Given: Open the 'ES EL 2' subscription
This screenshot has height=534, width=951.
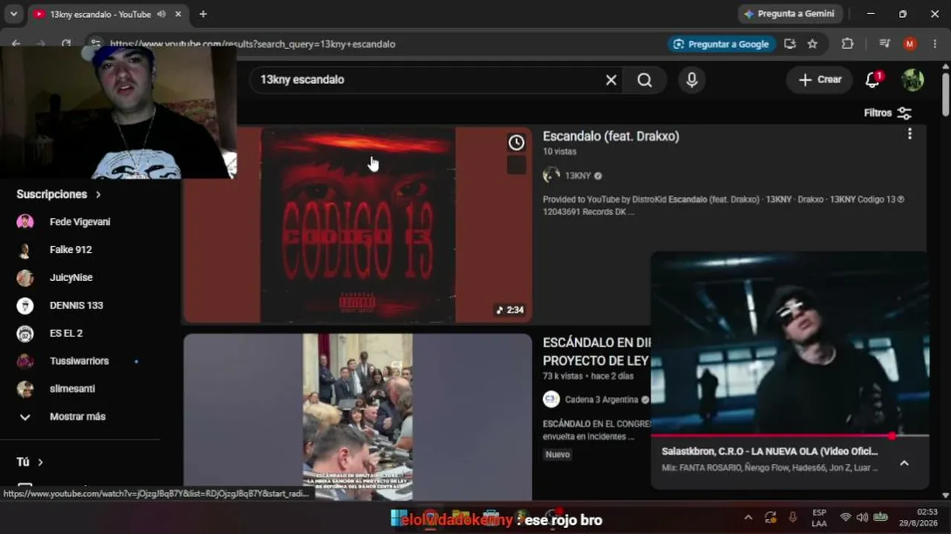Looking at the screenshot, I should 80,333.
